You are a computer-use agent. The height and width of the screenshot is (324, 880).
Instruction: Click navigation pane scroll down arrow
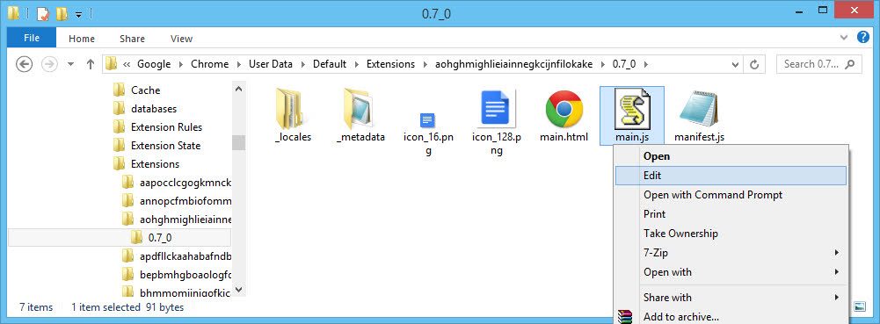(x=238, y=290)
